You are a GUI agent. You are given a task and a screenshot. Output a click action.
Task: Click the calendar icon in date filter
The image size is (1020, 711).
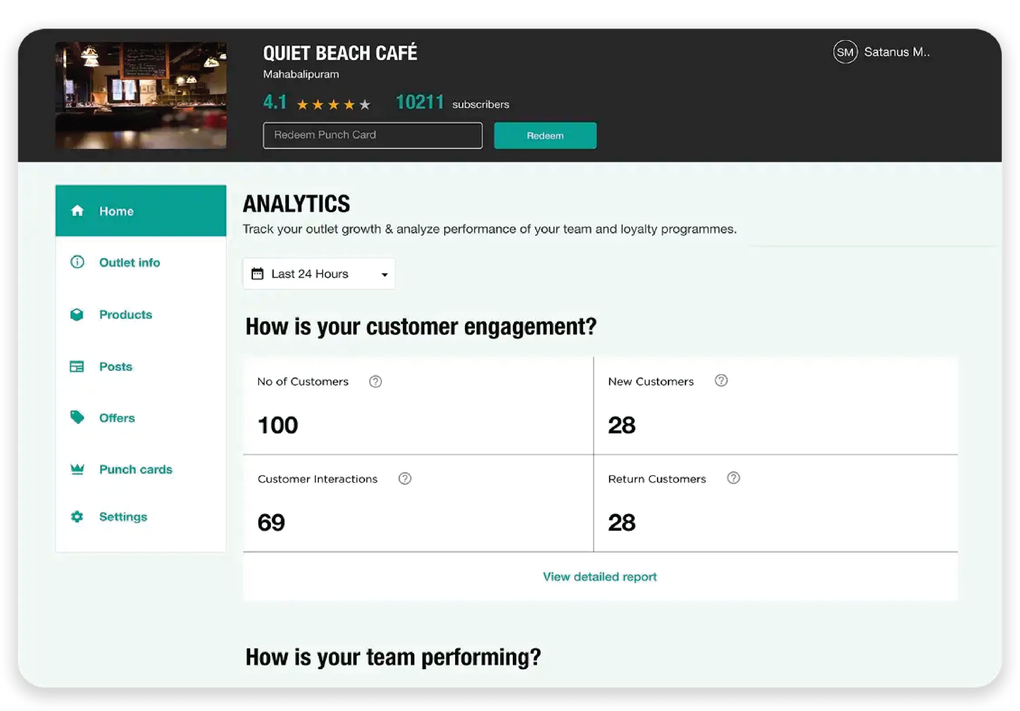click(x=258, y=274)
